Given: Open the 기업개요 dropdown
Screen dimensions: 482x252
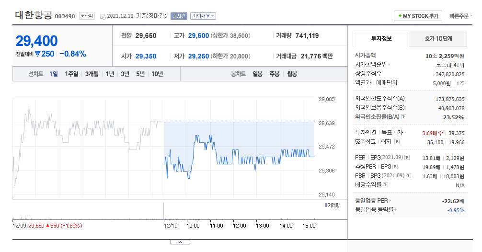Looking at the screenshot, I should click(x=203, y=16).
